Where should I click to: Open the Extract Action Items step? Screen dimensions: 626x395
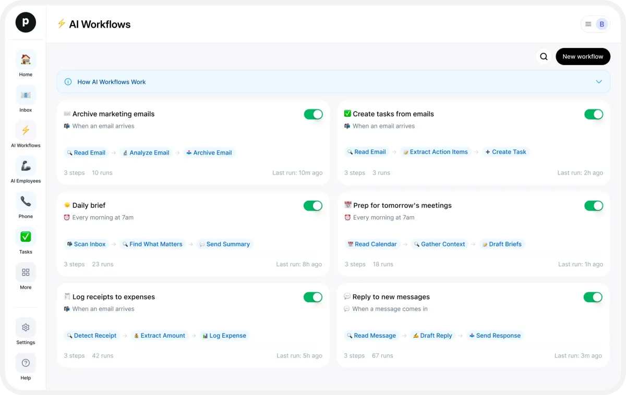point(436,152)
